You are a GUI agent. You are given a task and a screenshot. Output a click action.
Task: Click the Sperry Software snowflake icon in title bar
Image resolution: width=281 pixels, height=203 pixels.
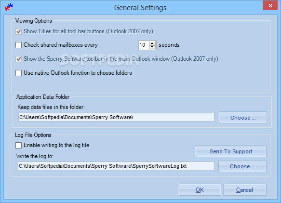[9, 7]
